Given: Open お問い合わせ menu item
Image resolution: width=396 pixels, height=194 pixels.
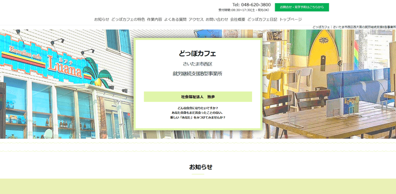Looking at the screenshot, I should point(217,20).
